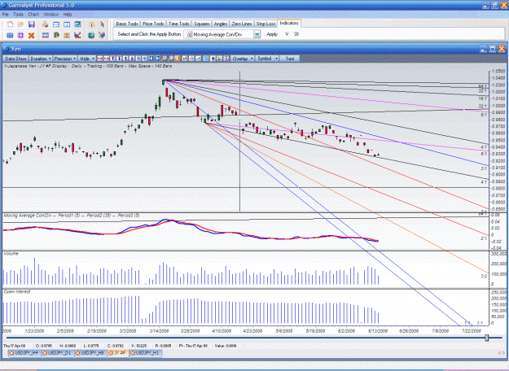
Task: Click the Apply button
Action: point(272,34)
